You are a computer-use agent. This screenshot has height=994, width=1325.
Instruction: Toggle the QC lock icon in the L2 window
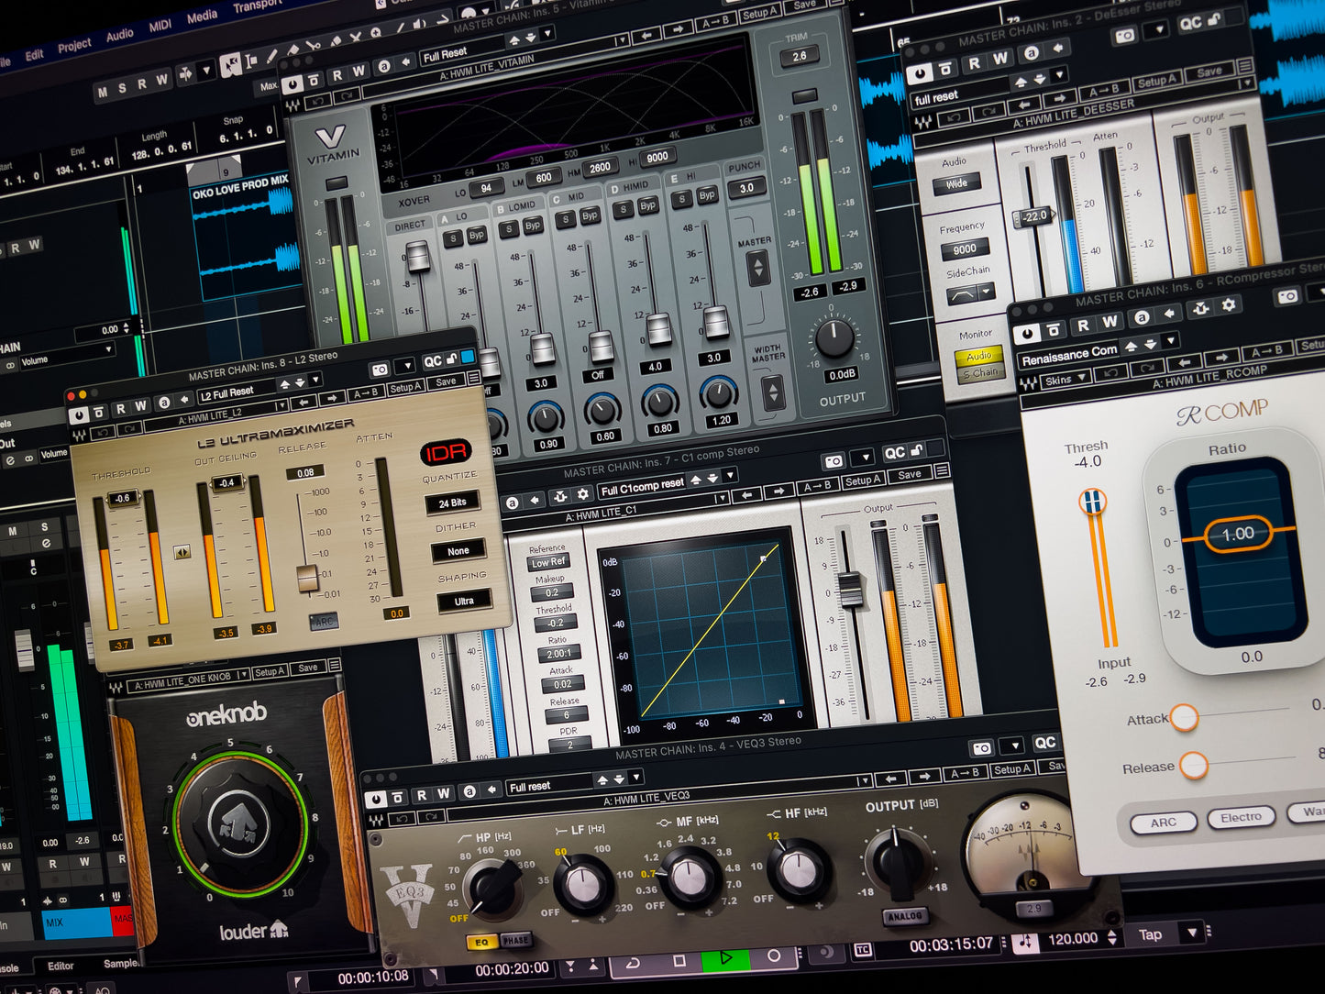click(450, 359)
